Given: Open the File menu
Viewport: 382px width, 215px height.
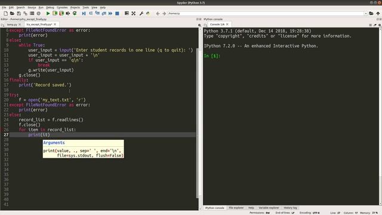Looking at the screenshot, I should [x=4, y=8].
